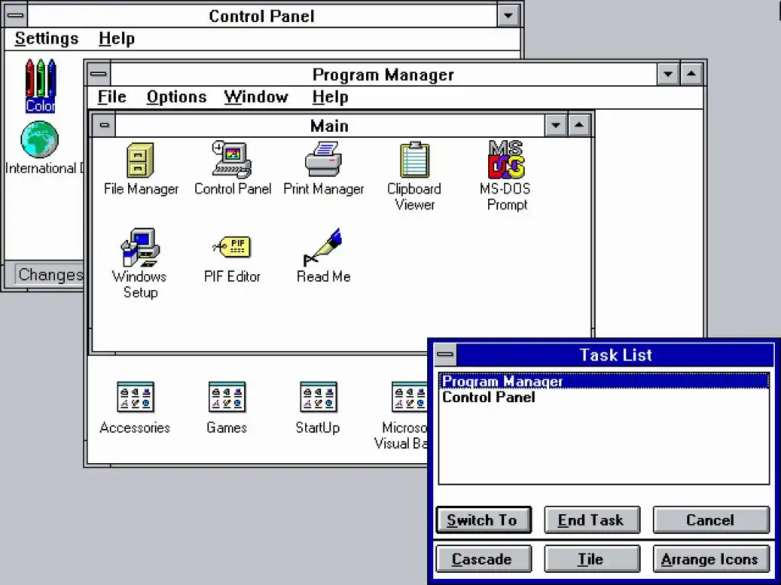Launch the Print Manager icon
This screenshot has height=585, width=781.
(323, 159)
